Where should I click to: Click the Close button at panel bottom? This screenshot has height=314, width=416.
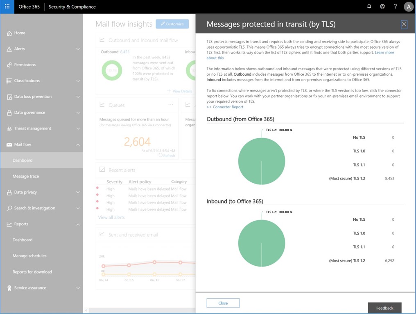(223, 303)
